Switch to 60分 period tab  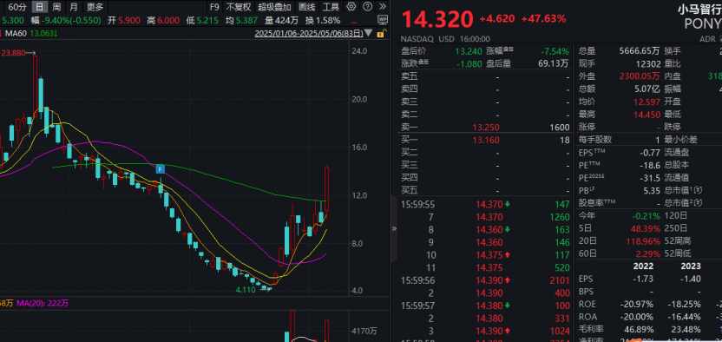coord(17,7)
